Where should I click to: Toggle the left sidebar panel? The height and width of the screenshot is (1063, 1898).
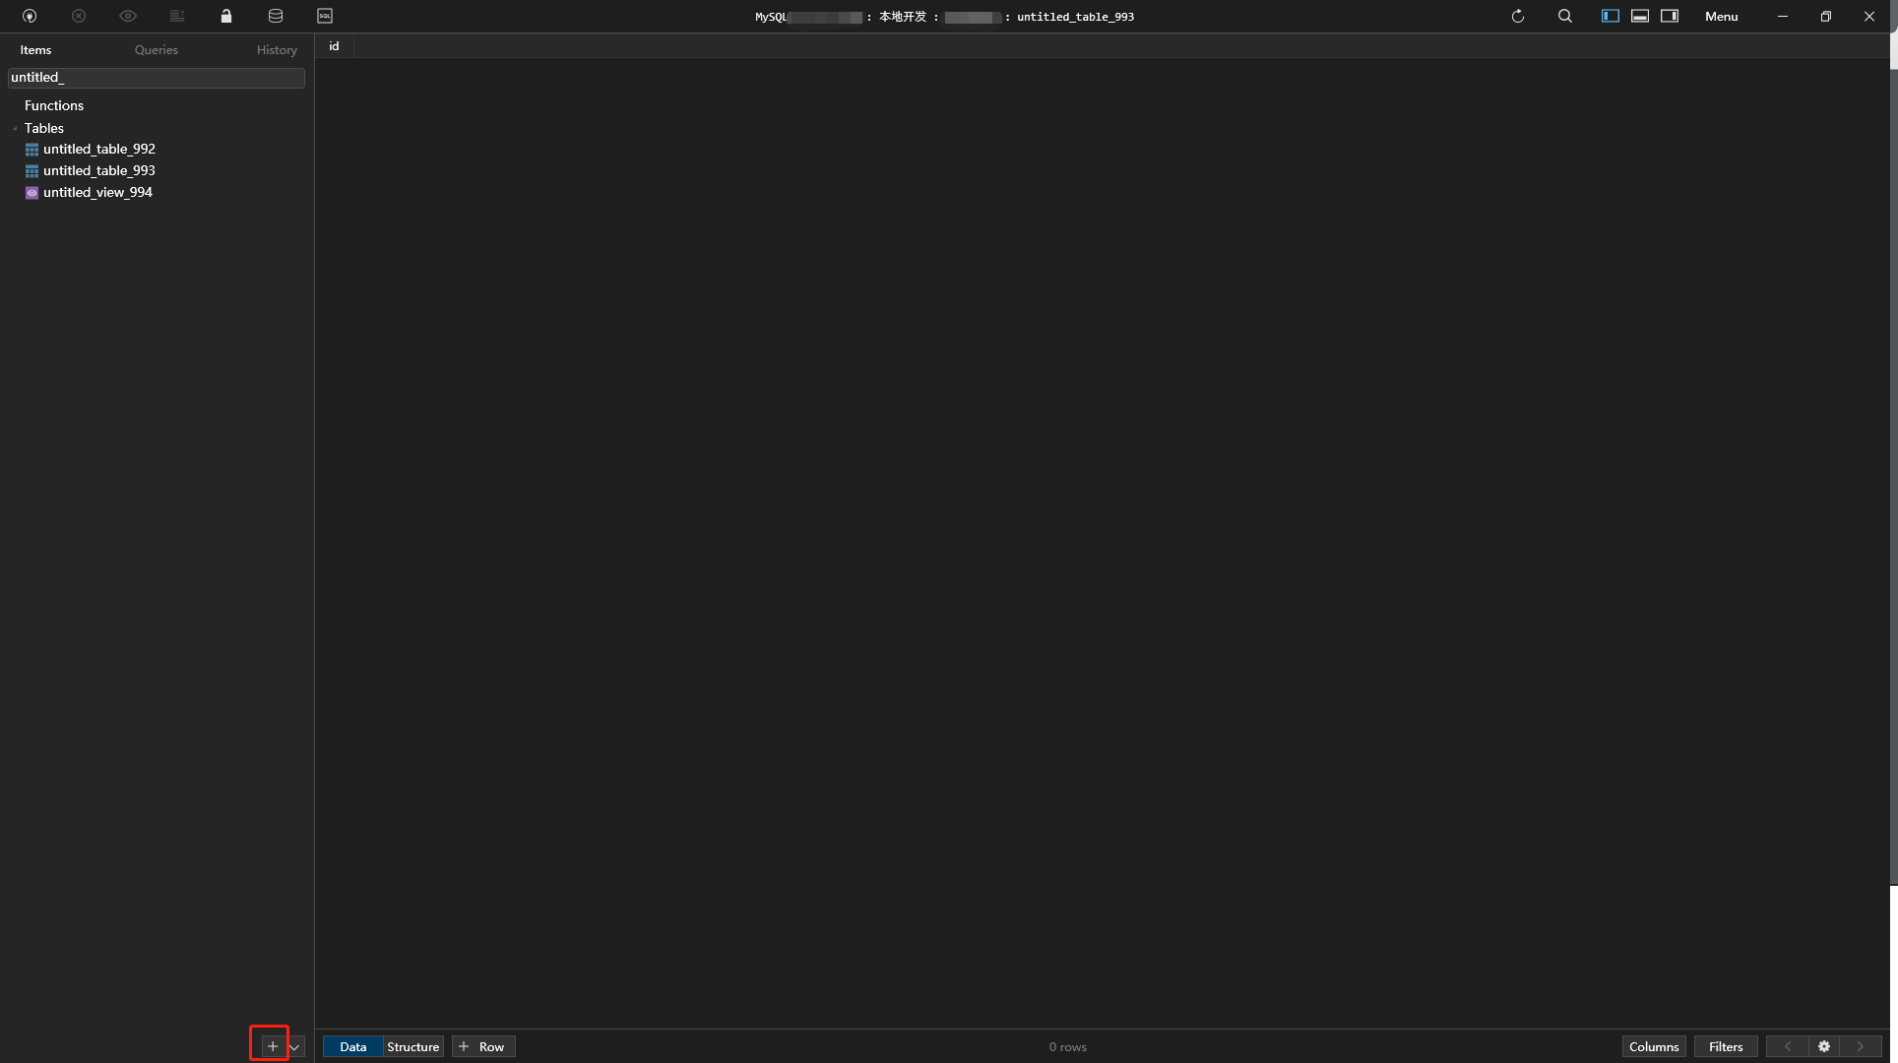point(1611,16)
